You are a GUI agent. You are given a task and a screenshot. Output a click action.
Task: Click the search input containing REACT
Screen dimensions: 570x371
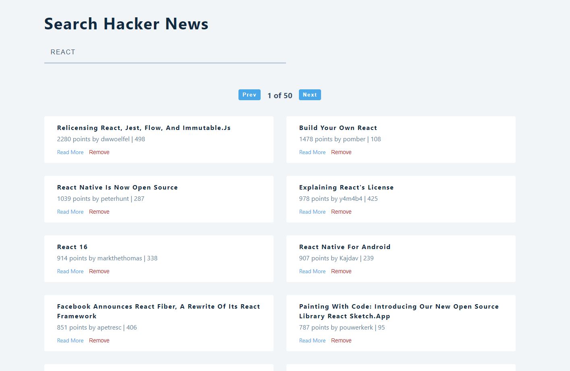165,52
